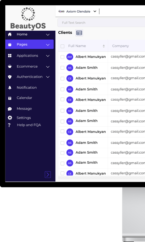Check the box in the topmost Adam Smith row
Image resolution: width=145 pixels, height=242 pixels.
63,68
